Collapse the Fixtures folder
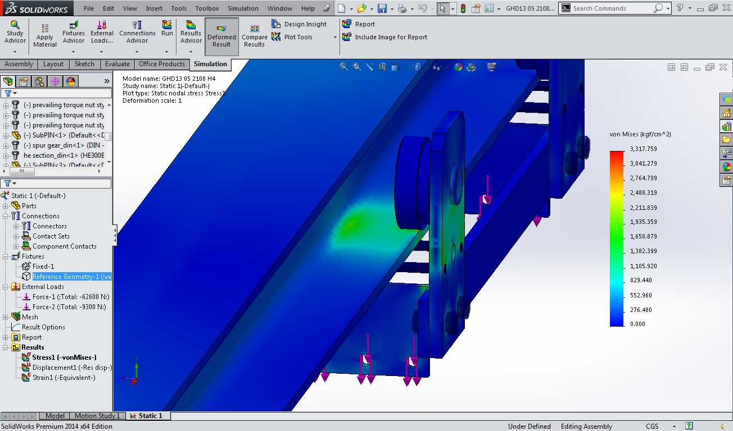This screenshot has width=733, height=431. coord(6,256)
